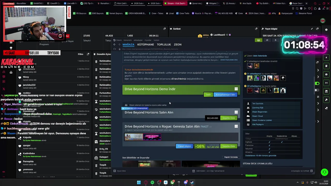The width and height of the screenshot is (331, 186).
Task: Open Spotify from the taskbar
Action: [153, 182]
